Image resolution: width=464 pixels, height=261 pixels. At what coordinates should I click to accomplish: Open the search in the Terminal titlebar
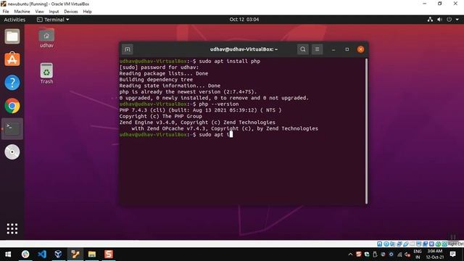[303, 49]
